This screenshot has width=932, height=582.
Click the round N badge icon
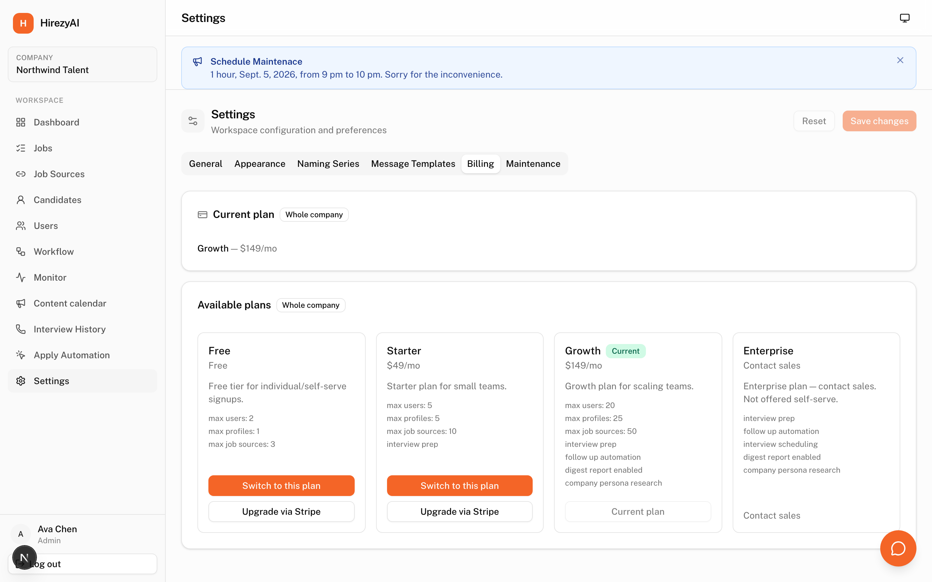(x=24, y=557)
